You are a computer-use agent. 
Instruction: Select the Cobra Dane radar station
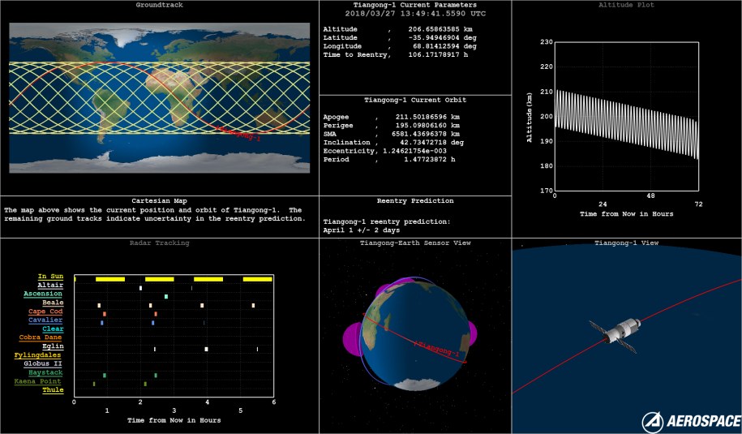41,337
